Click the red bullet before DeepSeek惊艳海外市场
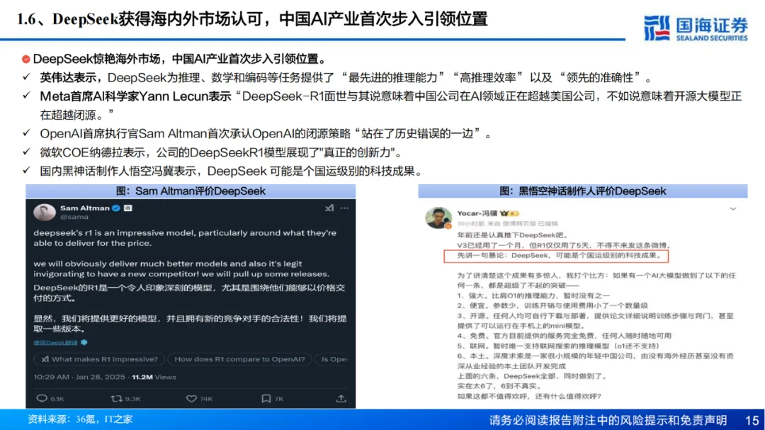Viewport: 765px width, 430px height. click(26, 60)
